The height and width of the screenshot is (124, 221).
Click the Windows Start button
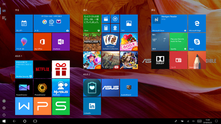pos(4,121)
